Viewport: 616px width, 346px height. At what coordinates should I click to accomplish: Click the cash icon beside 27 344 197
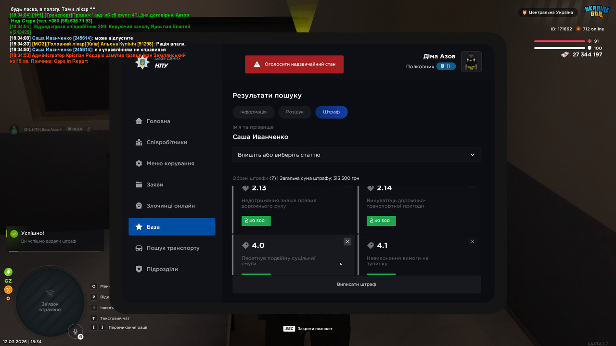(x=565, y=54)
